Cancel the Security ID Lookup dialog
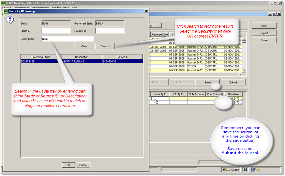The image size is (285, 176). tap(83, 165)
